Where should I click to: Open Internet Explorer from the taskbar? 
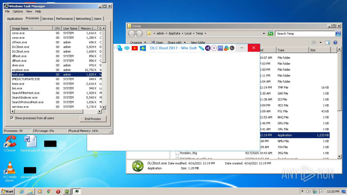coord(21,191)
